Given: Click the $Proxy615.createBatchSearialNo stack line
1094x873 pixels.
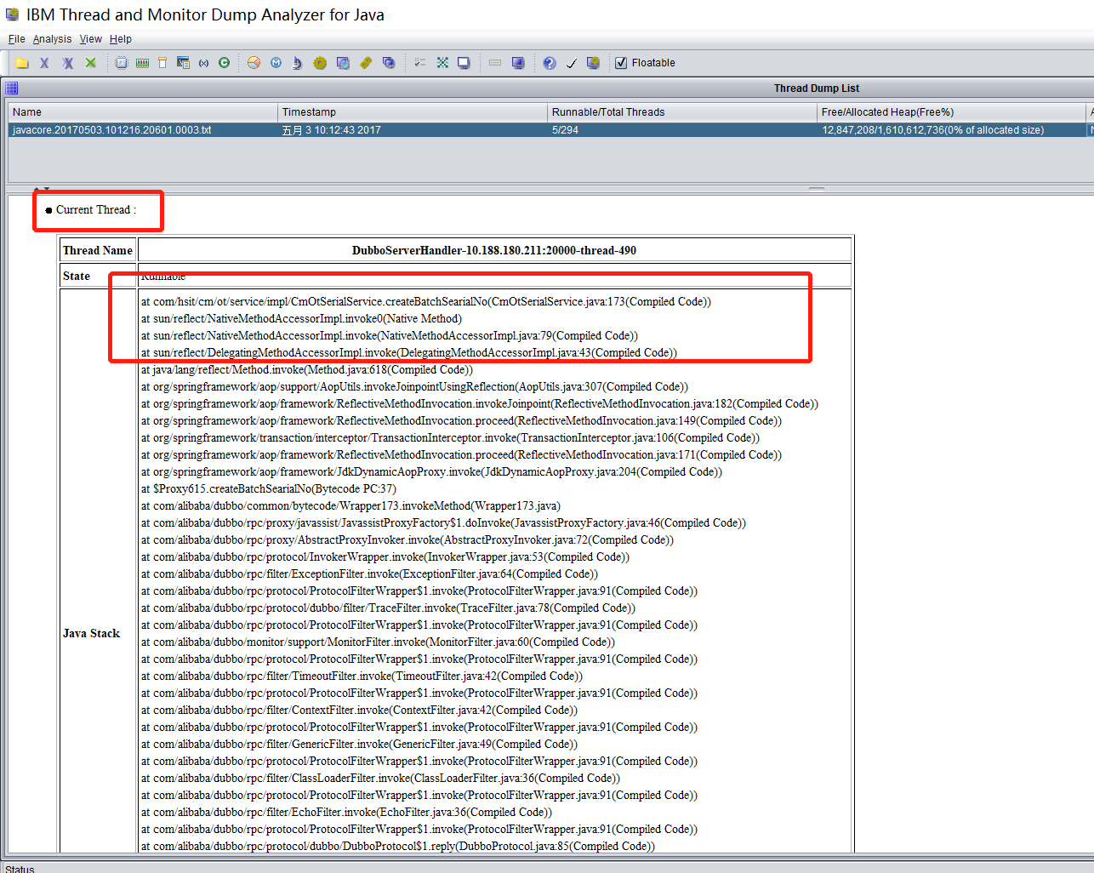Looking at the screenshot, I should [269, 488].
